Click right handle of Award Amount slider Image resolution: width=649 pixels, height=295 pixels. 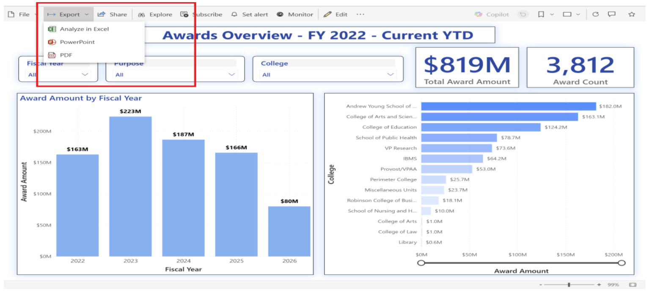click(621, 263)
